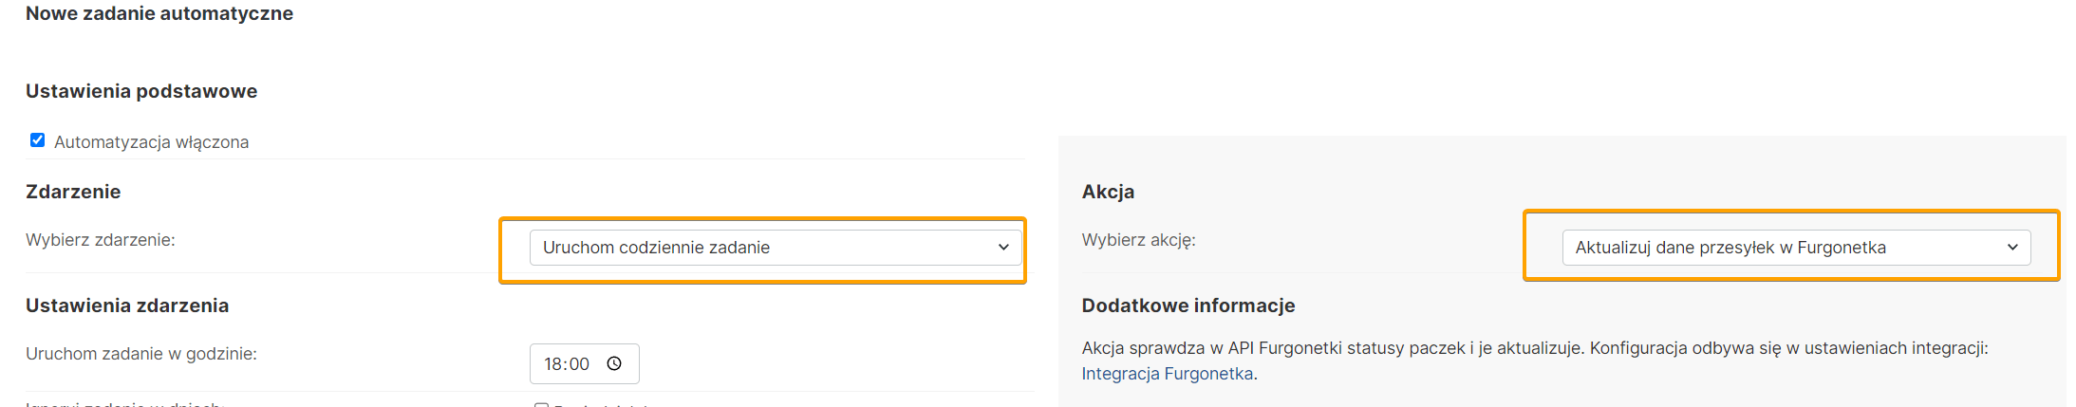The image size is (2076, 407).
Task: Click the "Automatyzacja włączona" label text
Action: point(152,142)
